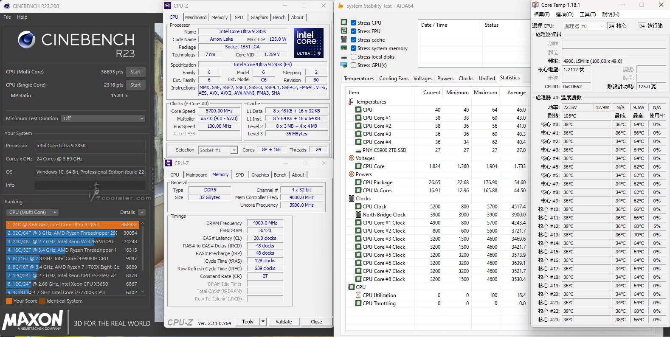Enable Stress GPU(s) checkbox
Screen dimensions: 670x337
coord(353,65)
